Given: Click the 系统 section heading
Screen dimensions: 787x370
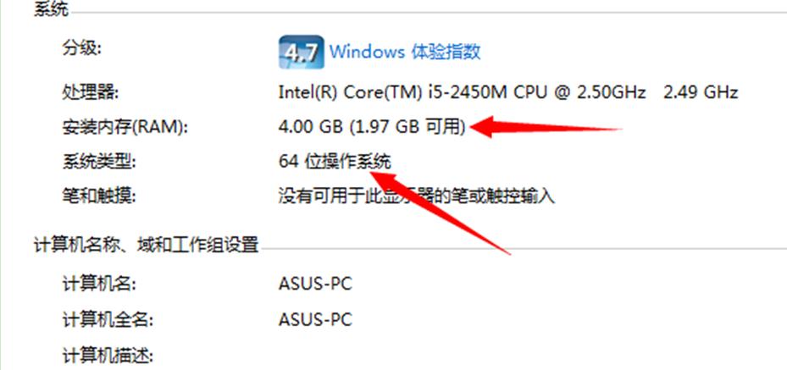Looking at the screenshot, I should (x=52, y=10).
